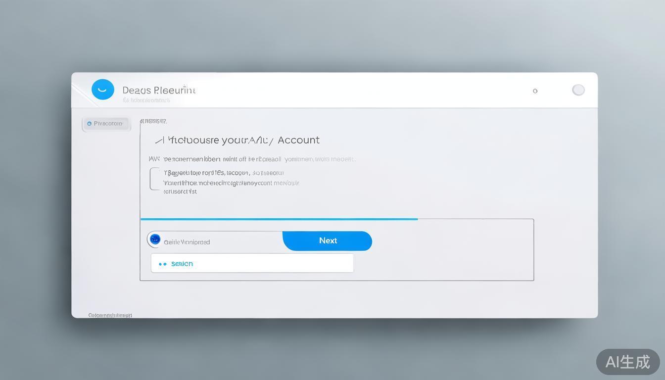Click the small label above the Account heading

[153, 121]
